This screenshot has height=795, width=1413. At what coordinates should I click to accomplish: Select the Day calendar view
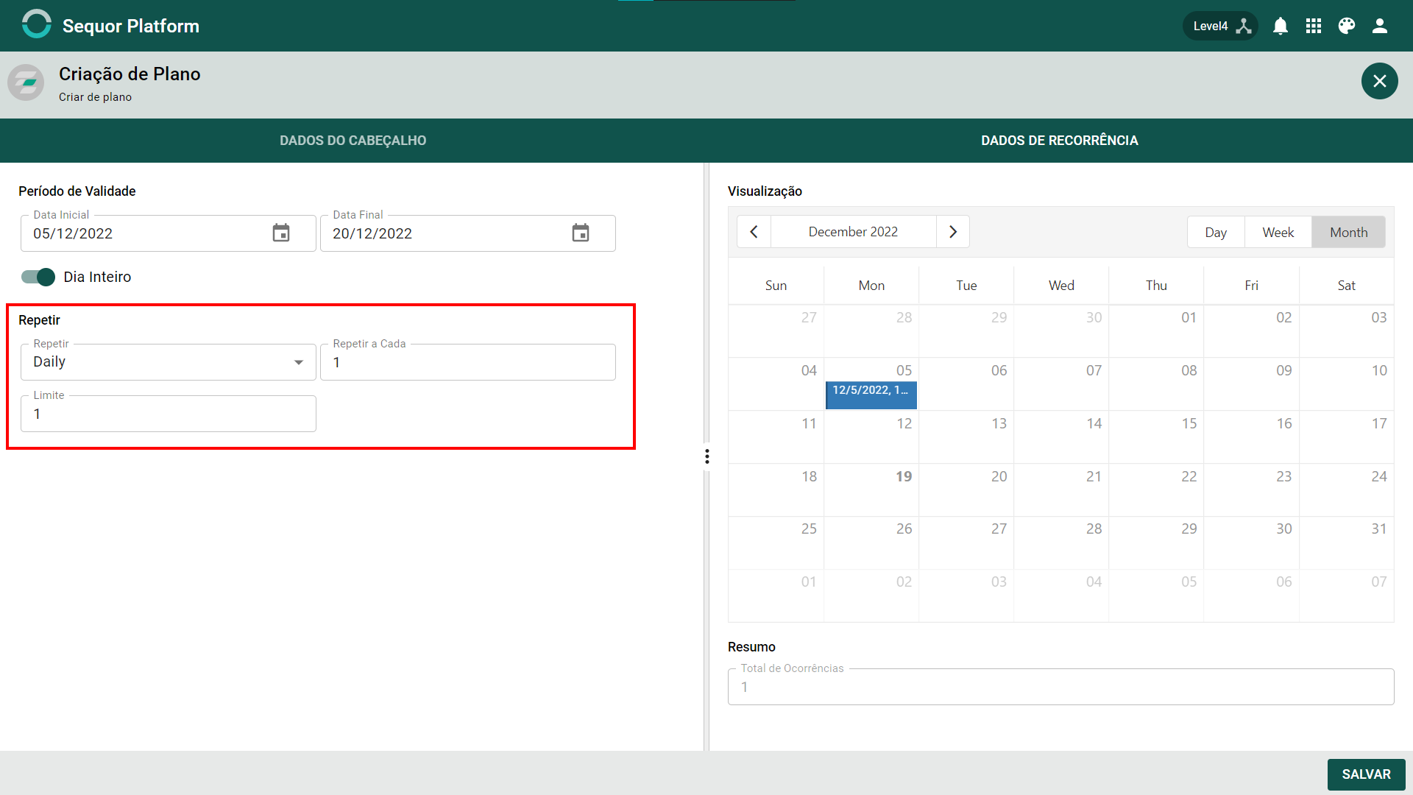click(1216, 232)
